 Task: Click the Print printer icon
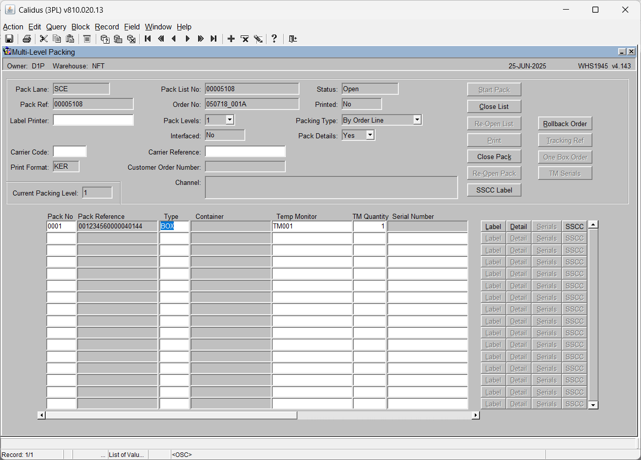pyautogui.click(x=27, y=39)
